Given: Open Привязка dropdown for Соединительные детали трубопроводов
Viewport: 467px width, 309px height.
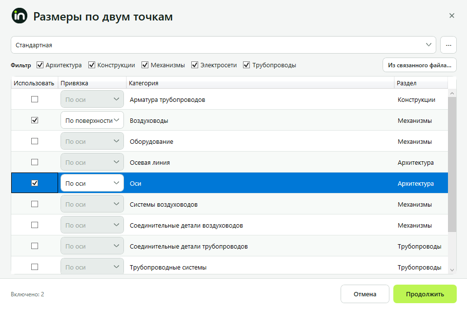Looking at the screenshot, I should [x=92, y=246].
